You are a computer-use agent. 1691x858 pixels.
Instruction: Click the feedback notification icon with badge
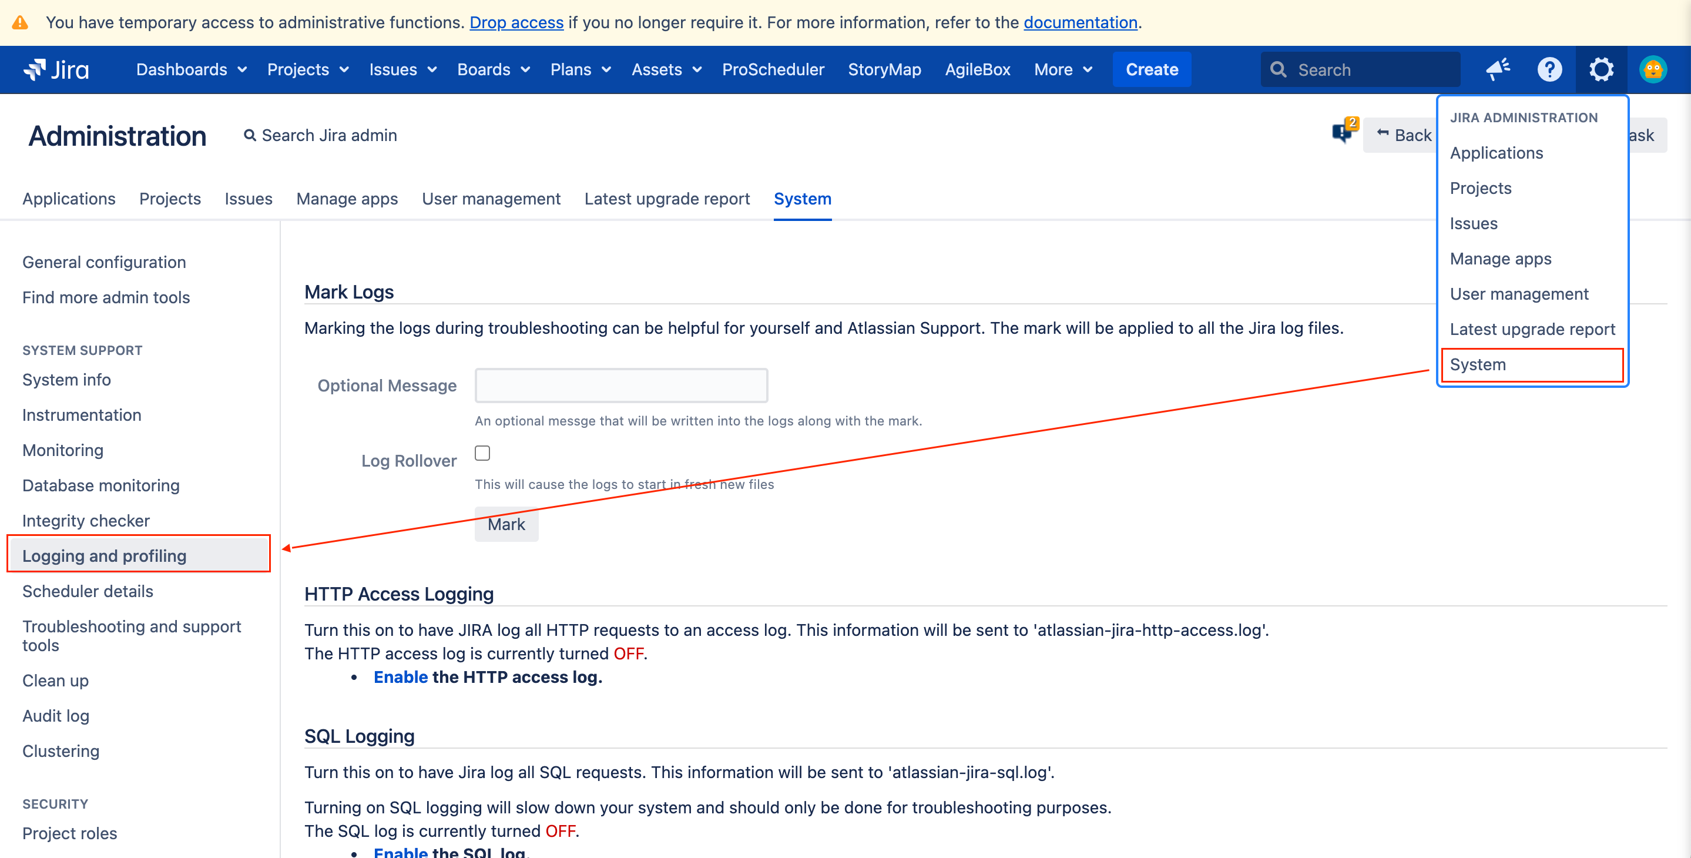1343,132
